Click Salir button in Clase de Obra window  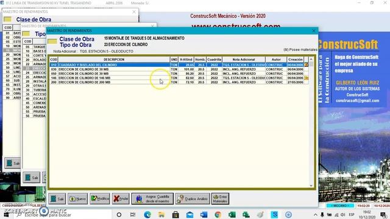point(13,163)
